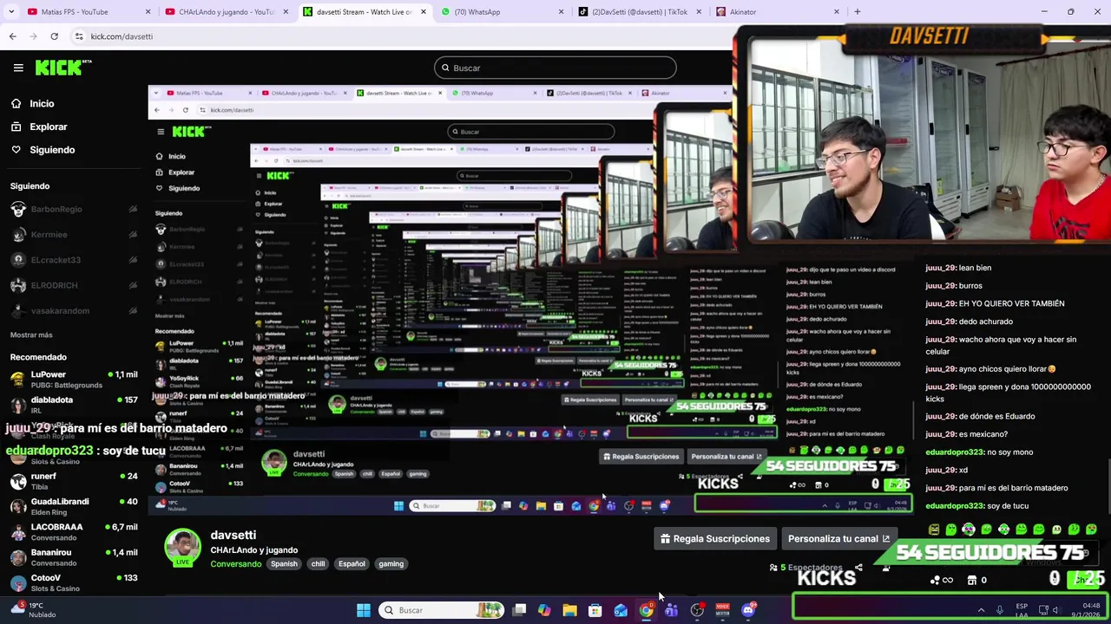This screenshot has width=1111, height=624.
Task: Show hidden system tray icons
Action: click(x=981, y=610)
